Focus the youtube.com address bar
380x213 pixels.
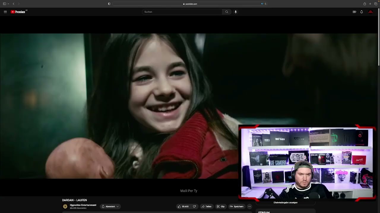pos(190,4)
